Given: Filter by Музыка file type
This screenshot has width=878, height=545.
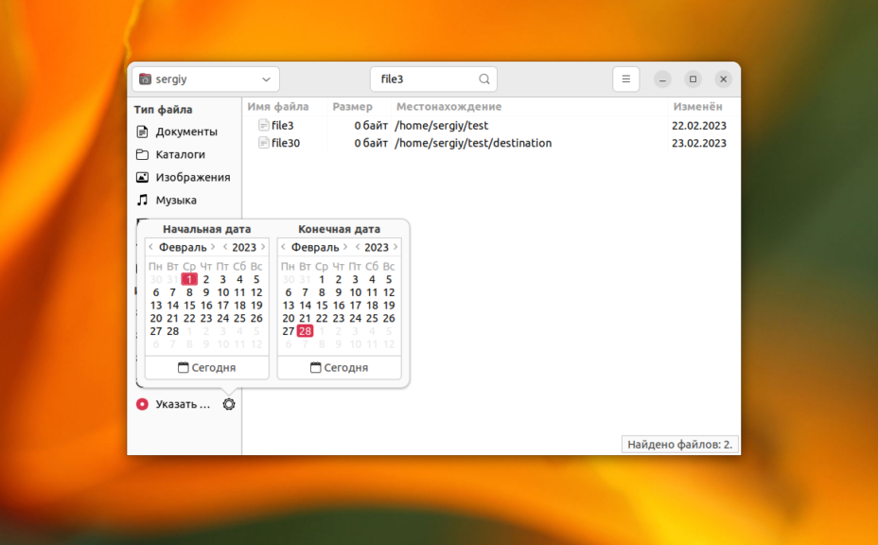Looking at the screenshot, I should (x=176, y=200).
